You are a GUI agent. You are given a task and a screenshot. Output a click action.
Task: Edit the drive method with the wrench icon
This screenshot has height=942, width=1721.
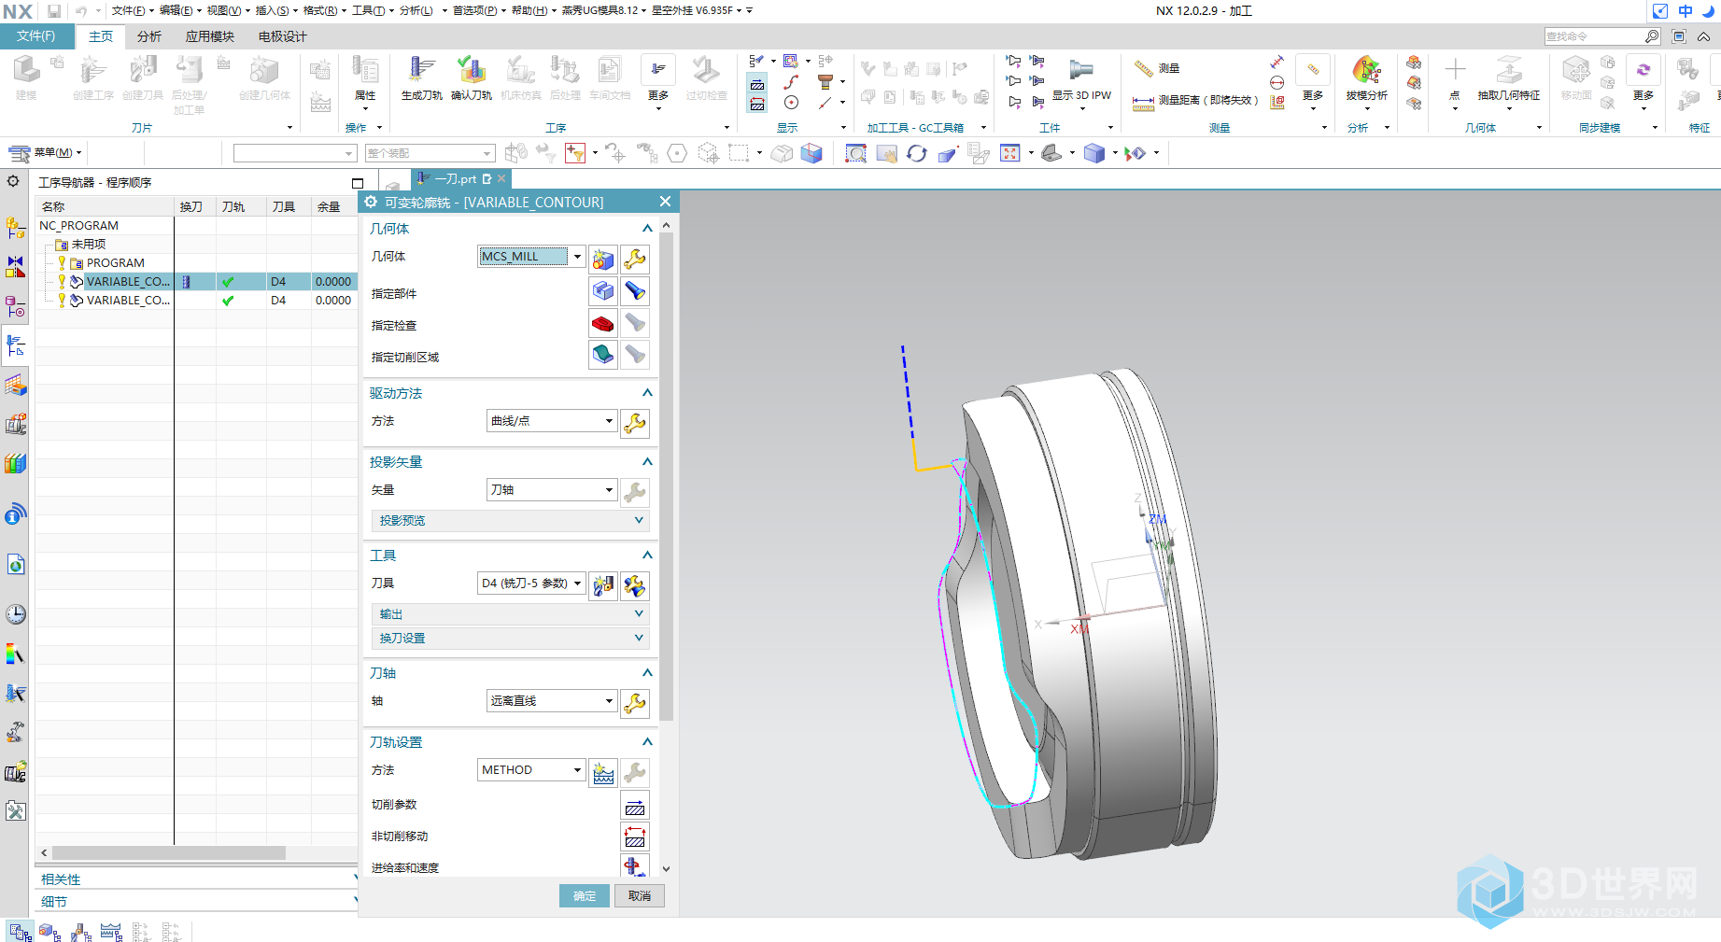click(x=635, y=423)
